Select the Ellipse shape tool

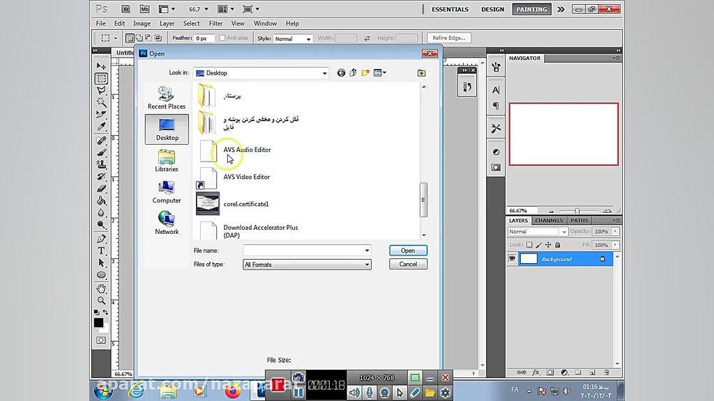[x=101, y=274]
